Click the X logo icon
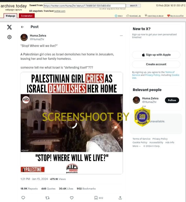Image resolution: width=186 pixels, height=202 pixels. [x=9, y=27]
